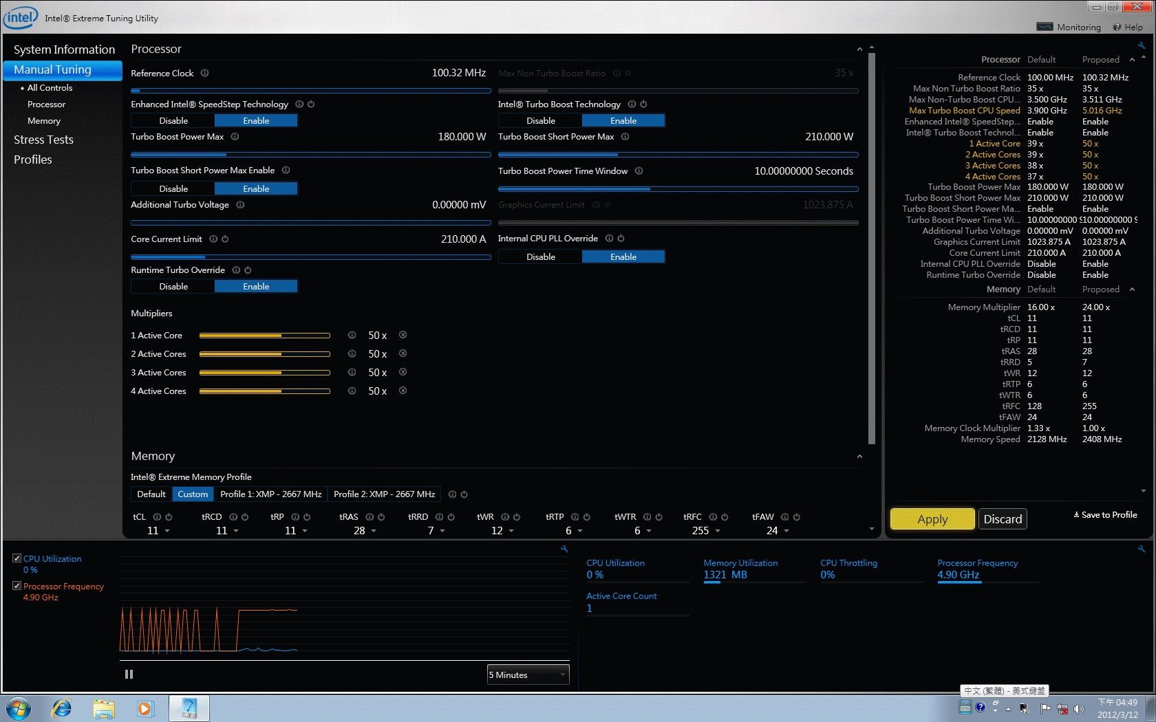Click info icon next to Turbo Boost Power Max

235,137
